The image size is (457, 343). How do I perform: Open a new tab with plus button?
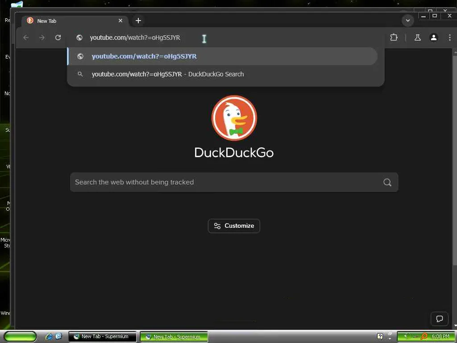[x=138, y=21]
